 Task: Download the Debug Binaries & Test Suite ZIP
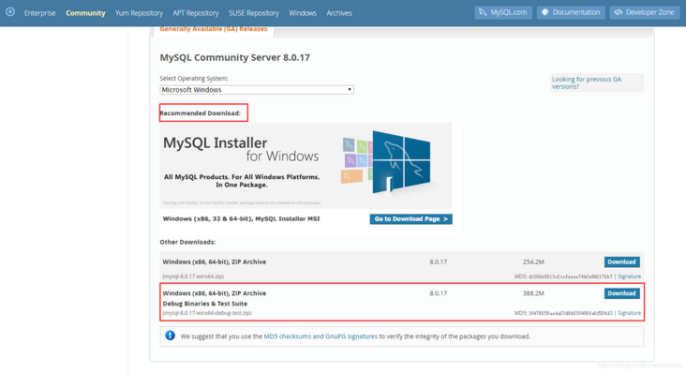[621, 293]
